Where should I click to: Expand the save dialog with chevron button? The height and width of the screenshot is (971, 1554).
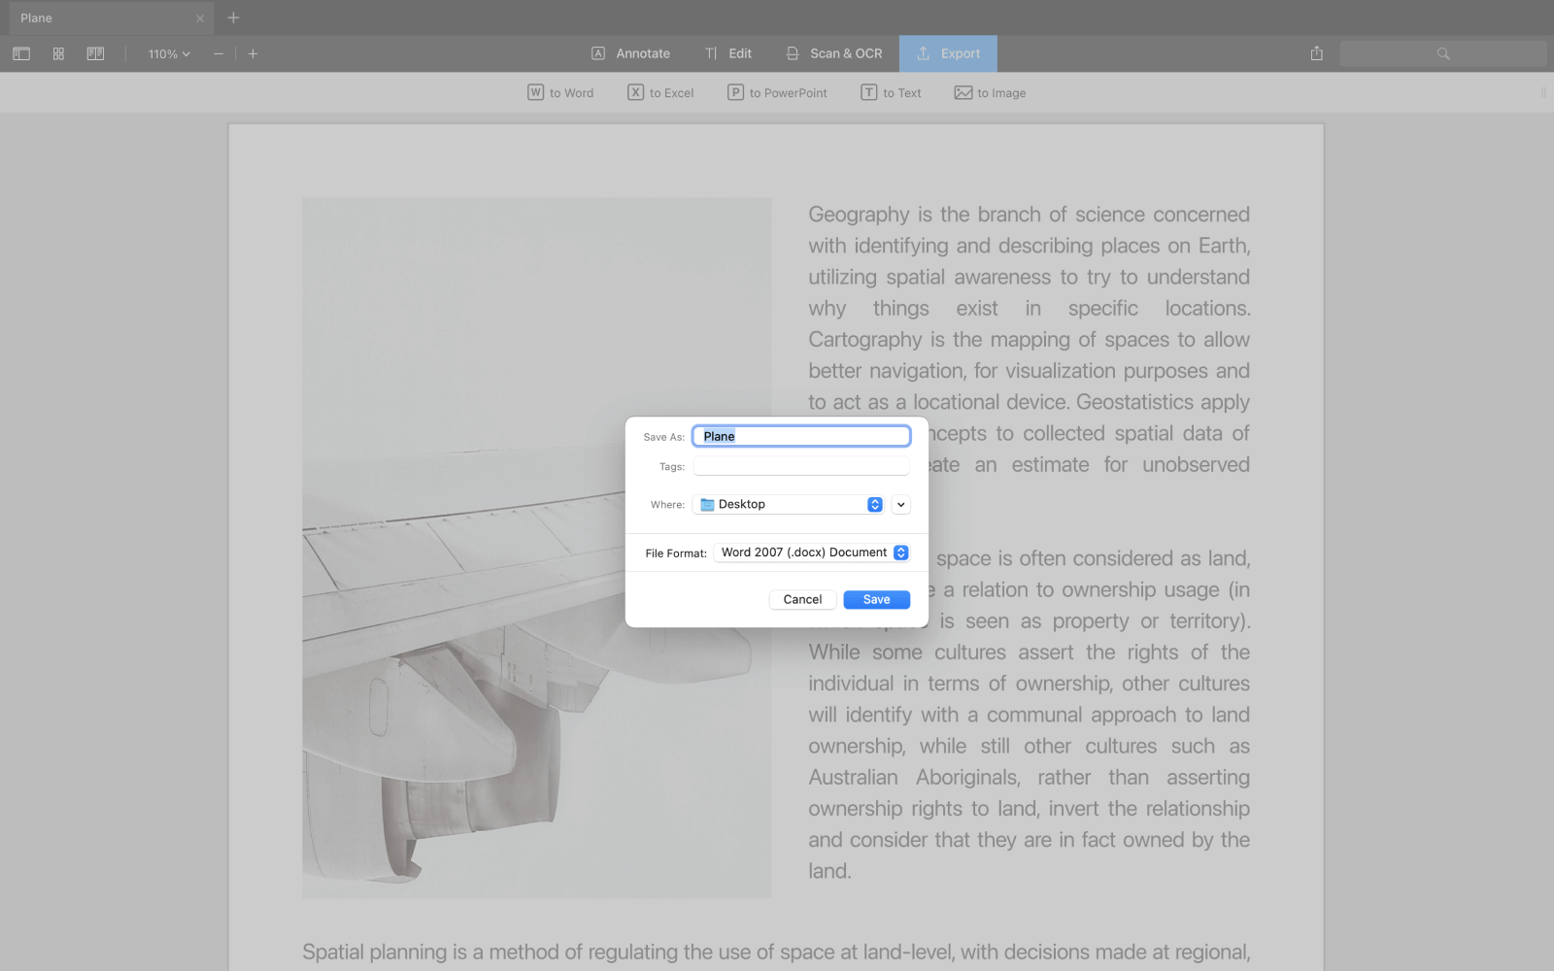(x=901, y=504)
